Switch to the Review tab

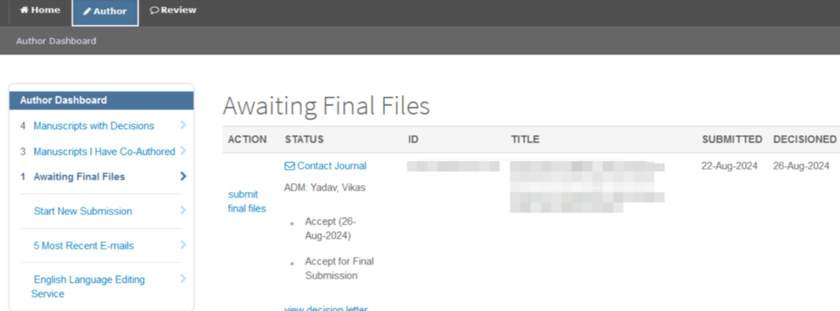point(173,11)
